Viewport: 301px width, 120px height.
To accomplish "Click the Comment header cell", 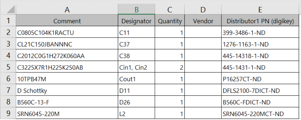I will 67,21.
